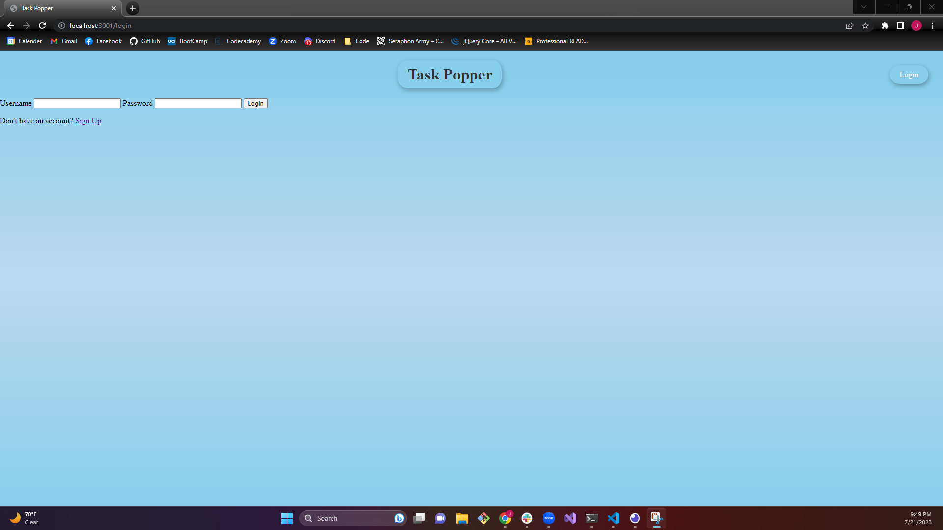The image size is (943, 530).
Task: Open the Insomnia taskbar icon
Action: click(635, 518)
